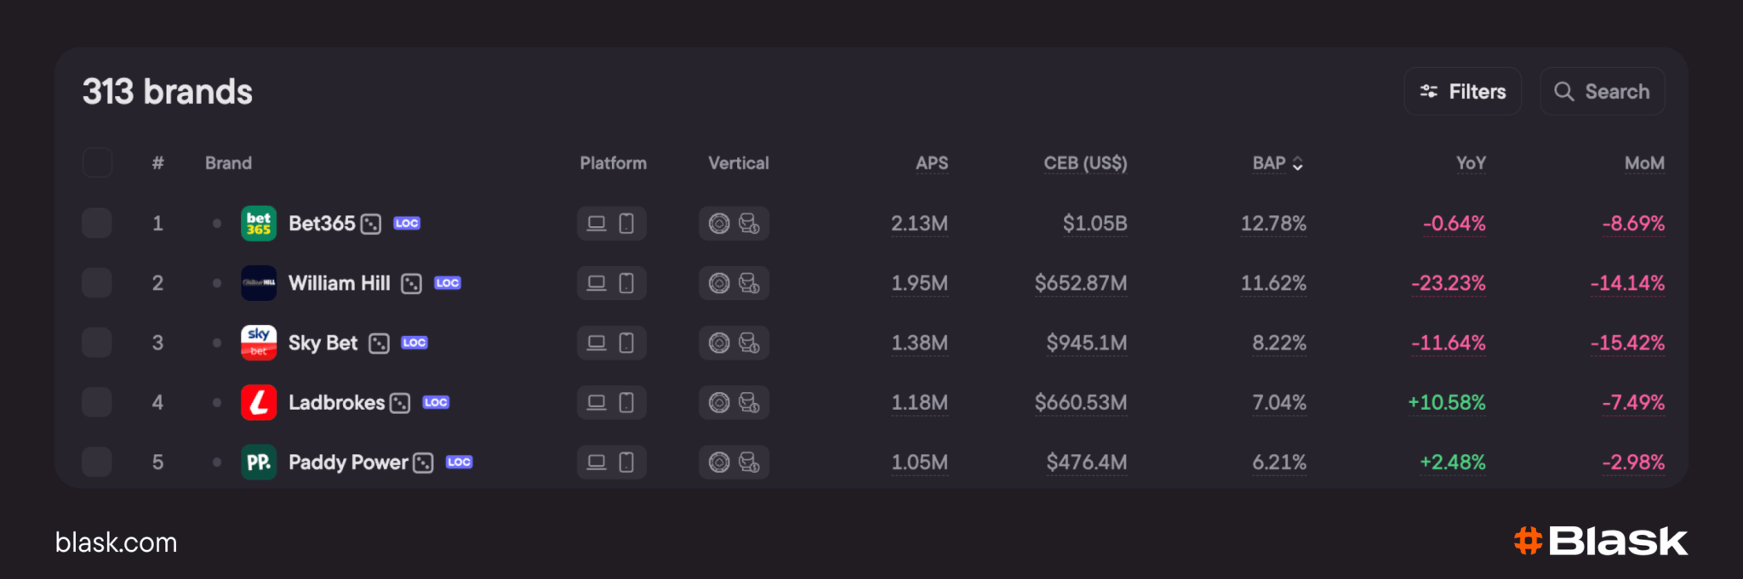The width and height of the screenshot is (1743, 579).
Task: Check the Bet365 row checkbox
Action: coord(97,224)
